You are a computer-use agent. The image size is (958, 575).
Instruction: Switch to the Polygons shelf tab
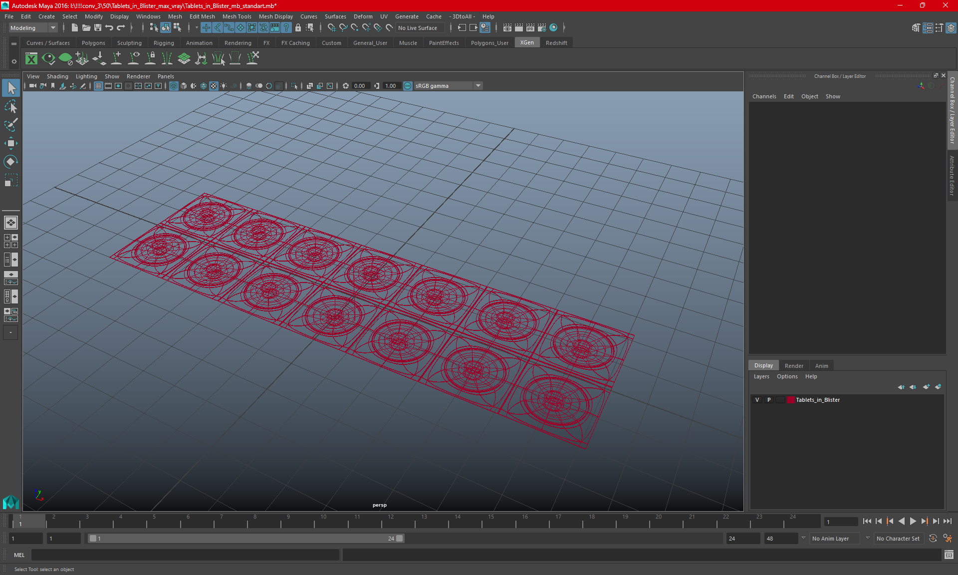[x=93, y=43]
